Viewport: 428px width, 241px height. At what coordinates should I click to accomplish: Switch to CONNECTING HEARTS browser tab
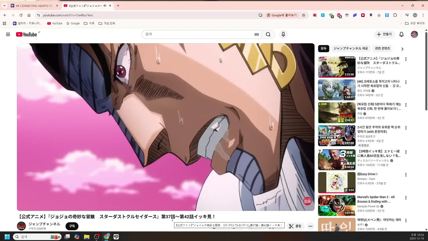33,6
